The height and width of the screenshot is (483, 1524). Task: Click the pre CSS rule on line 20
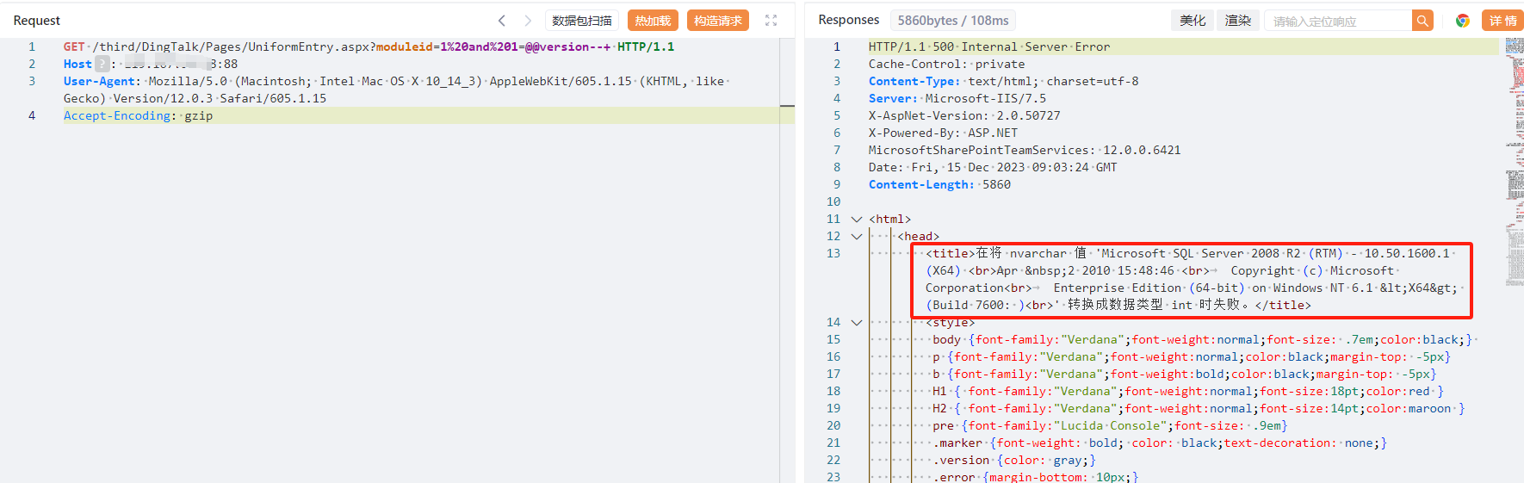1110,425
